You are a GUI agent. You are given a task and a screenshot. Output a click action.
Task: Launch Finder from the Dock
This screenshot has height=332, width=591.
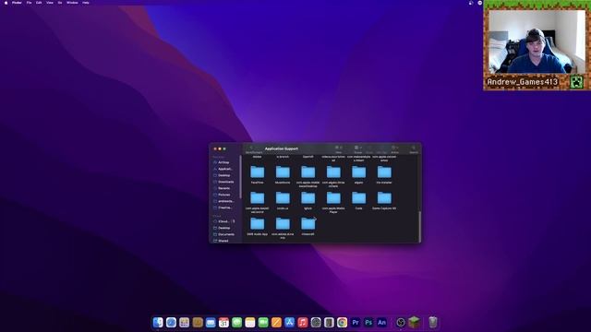[x=158, y=322]
